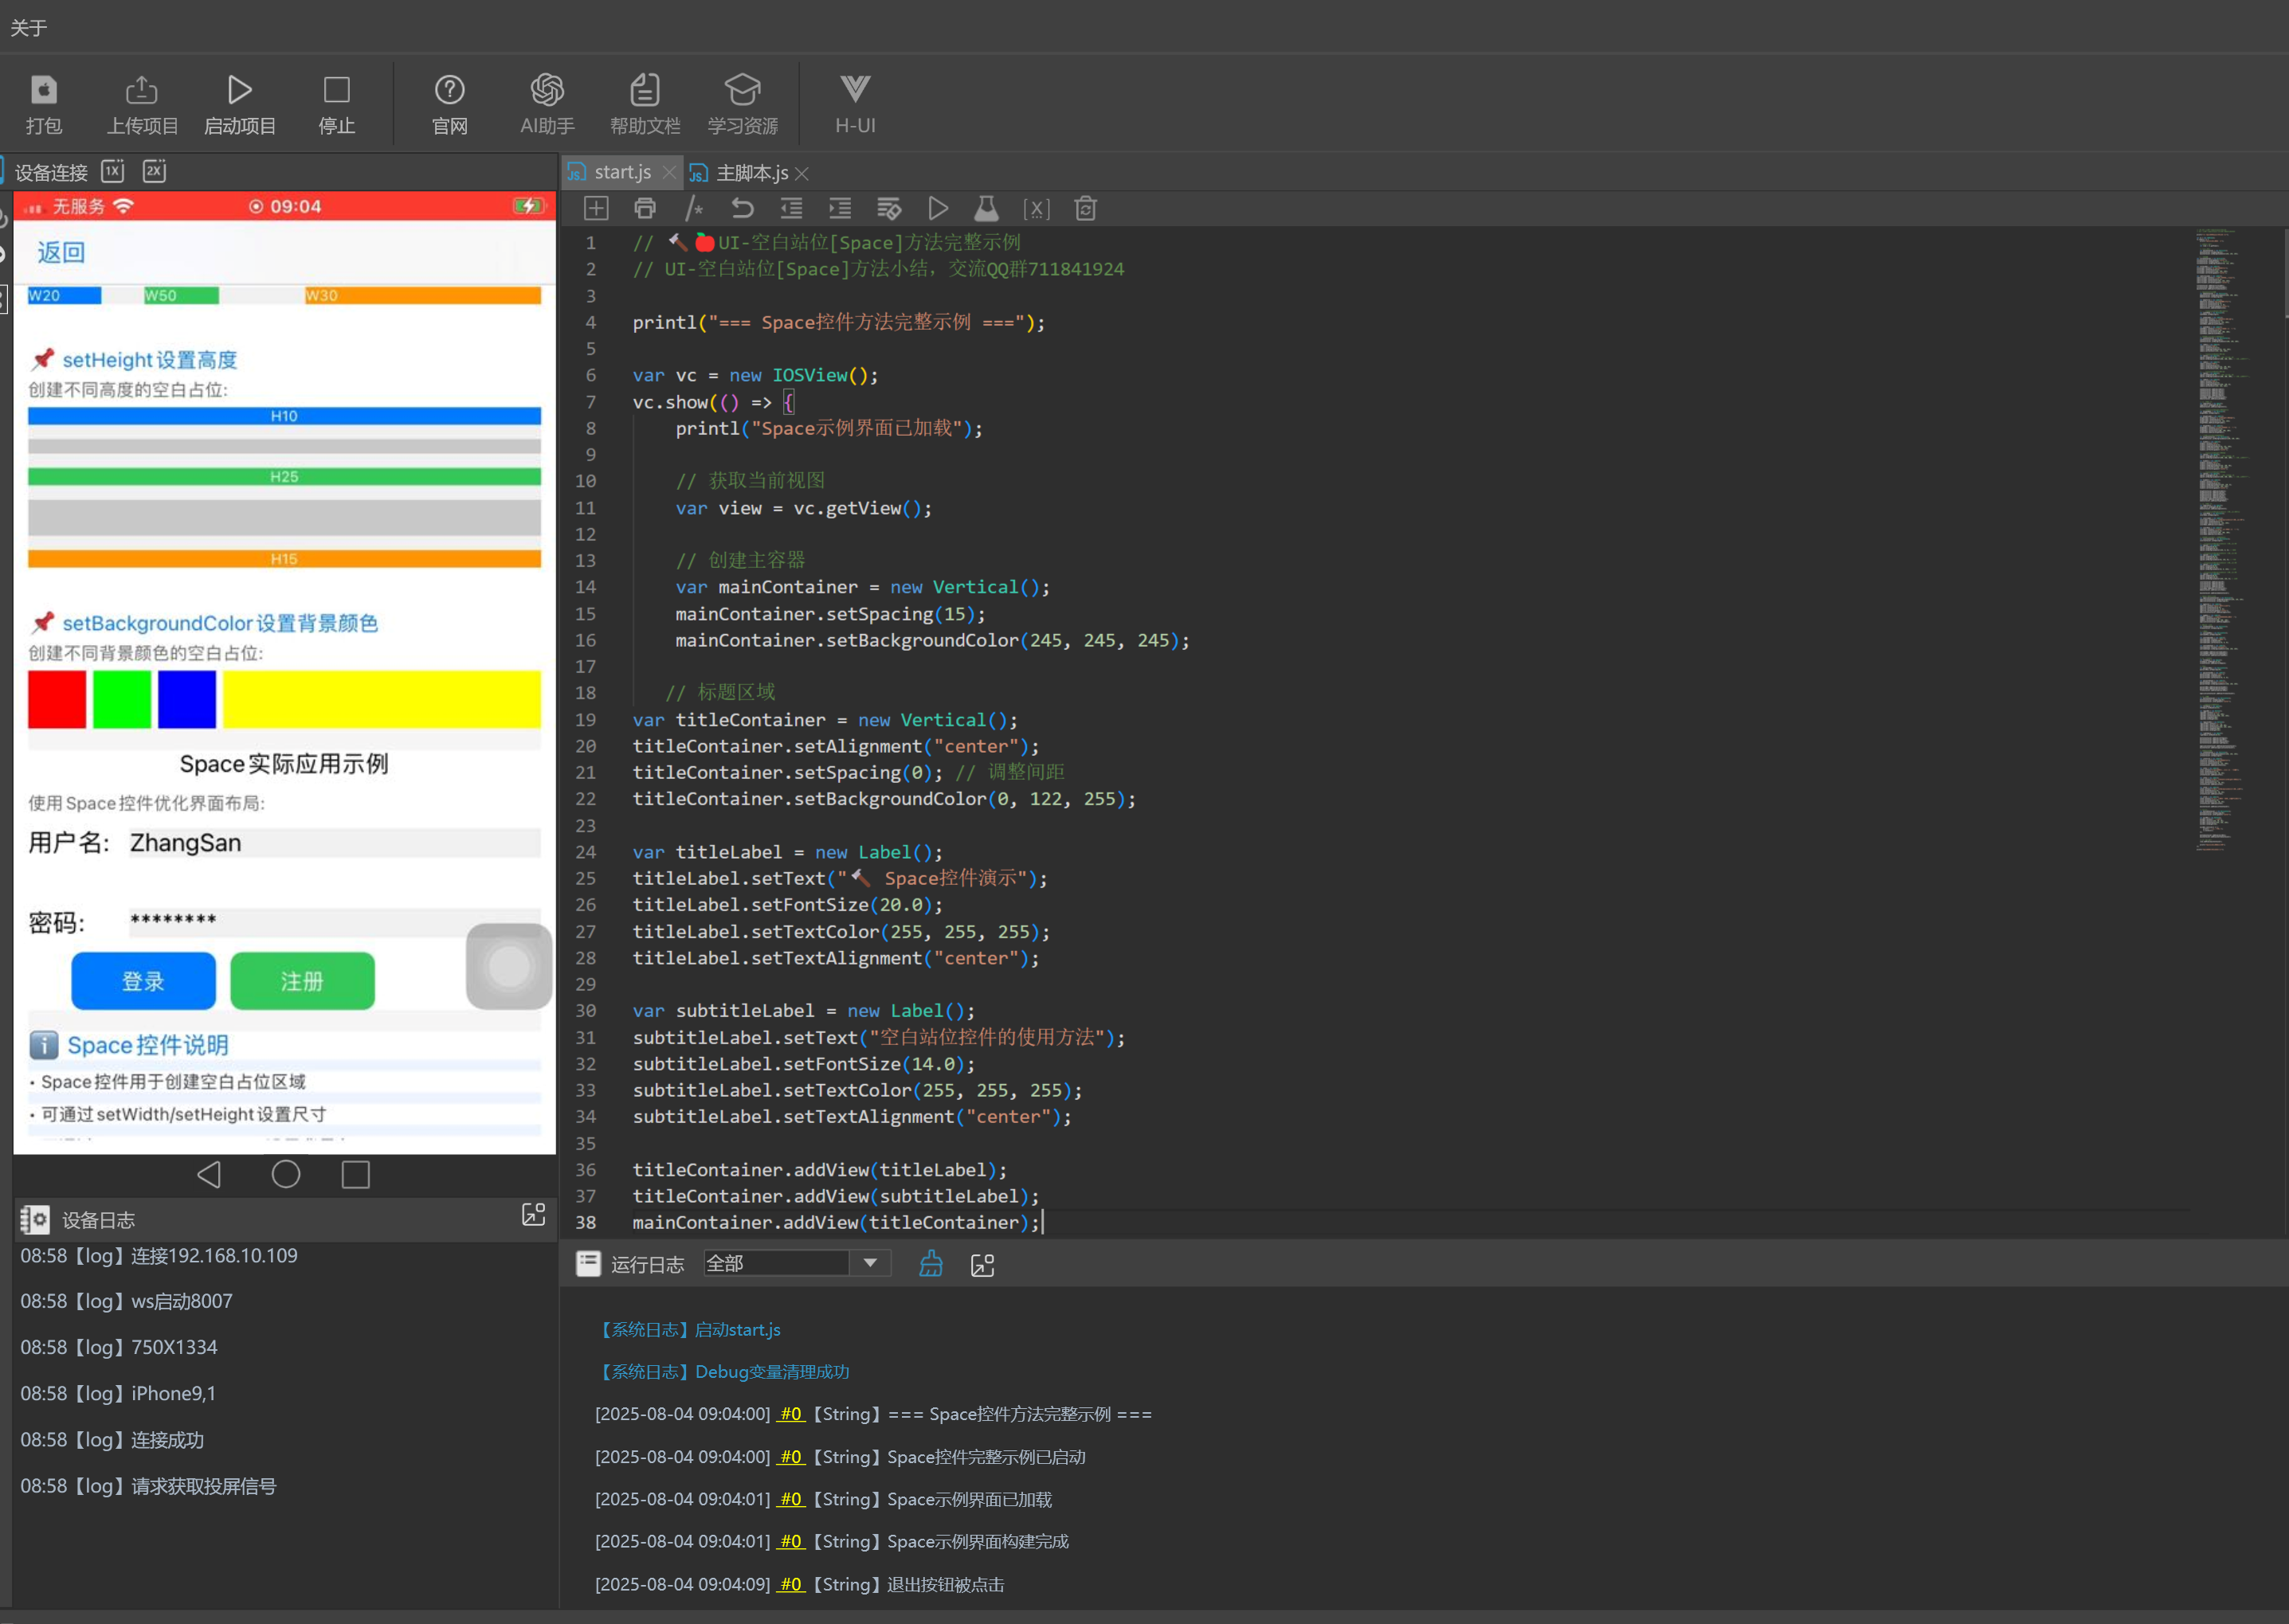2289x1624 pixels.
Task: Click the red color block in preview
Action: pyautogui.click(x=57, y=700)
